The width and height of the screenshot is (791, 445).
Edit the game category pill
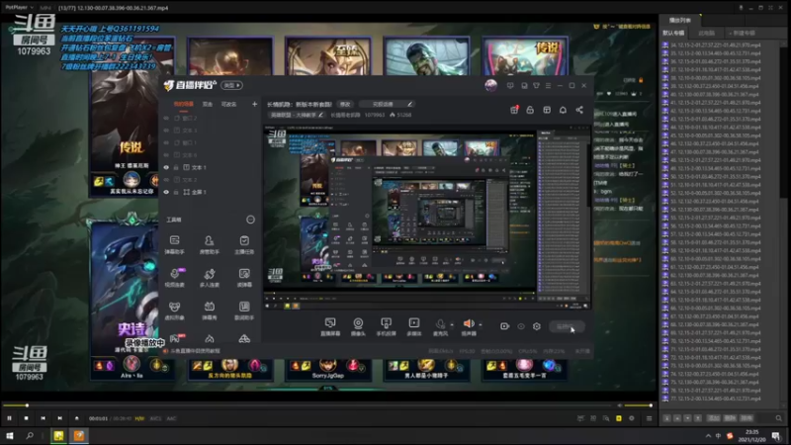point(297,115)
